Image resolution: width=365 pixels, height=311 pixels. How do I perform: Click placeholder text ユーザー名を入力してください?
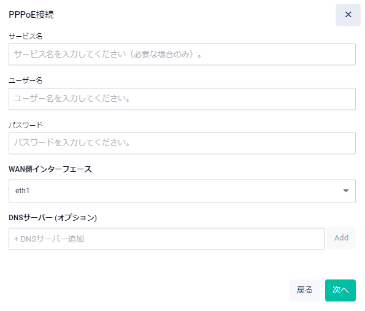pyautogui.click(x=72, y=99)
